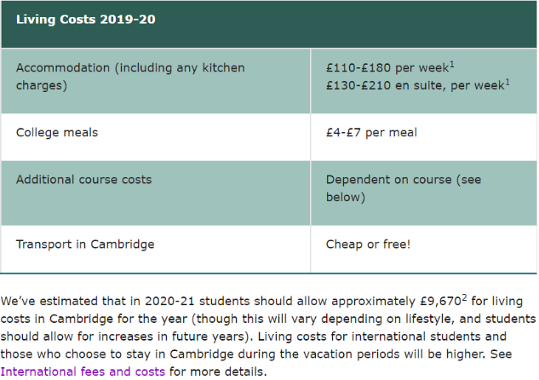
Task: Click the £4-£7 per meal value
Action: 371,132
